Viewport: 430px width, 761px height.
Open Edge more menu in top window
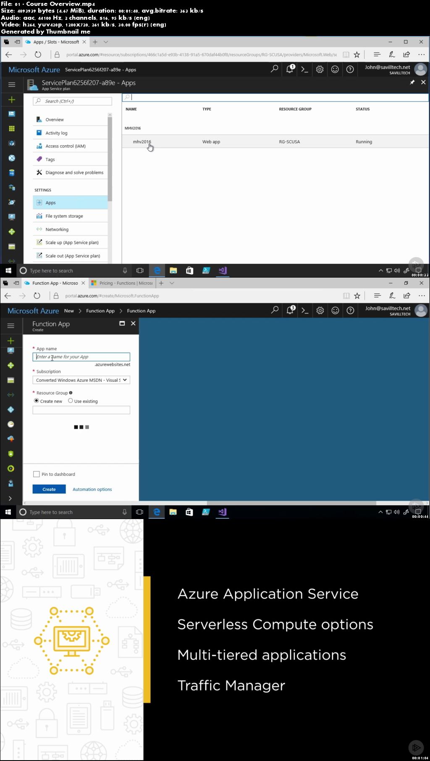pos(421,55)
